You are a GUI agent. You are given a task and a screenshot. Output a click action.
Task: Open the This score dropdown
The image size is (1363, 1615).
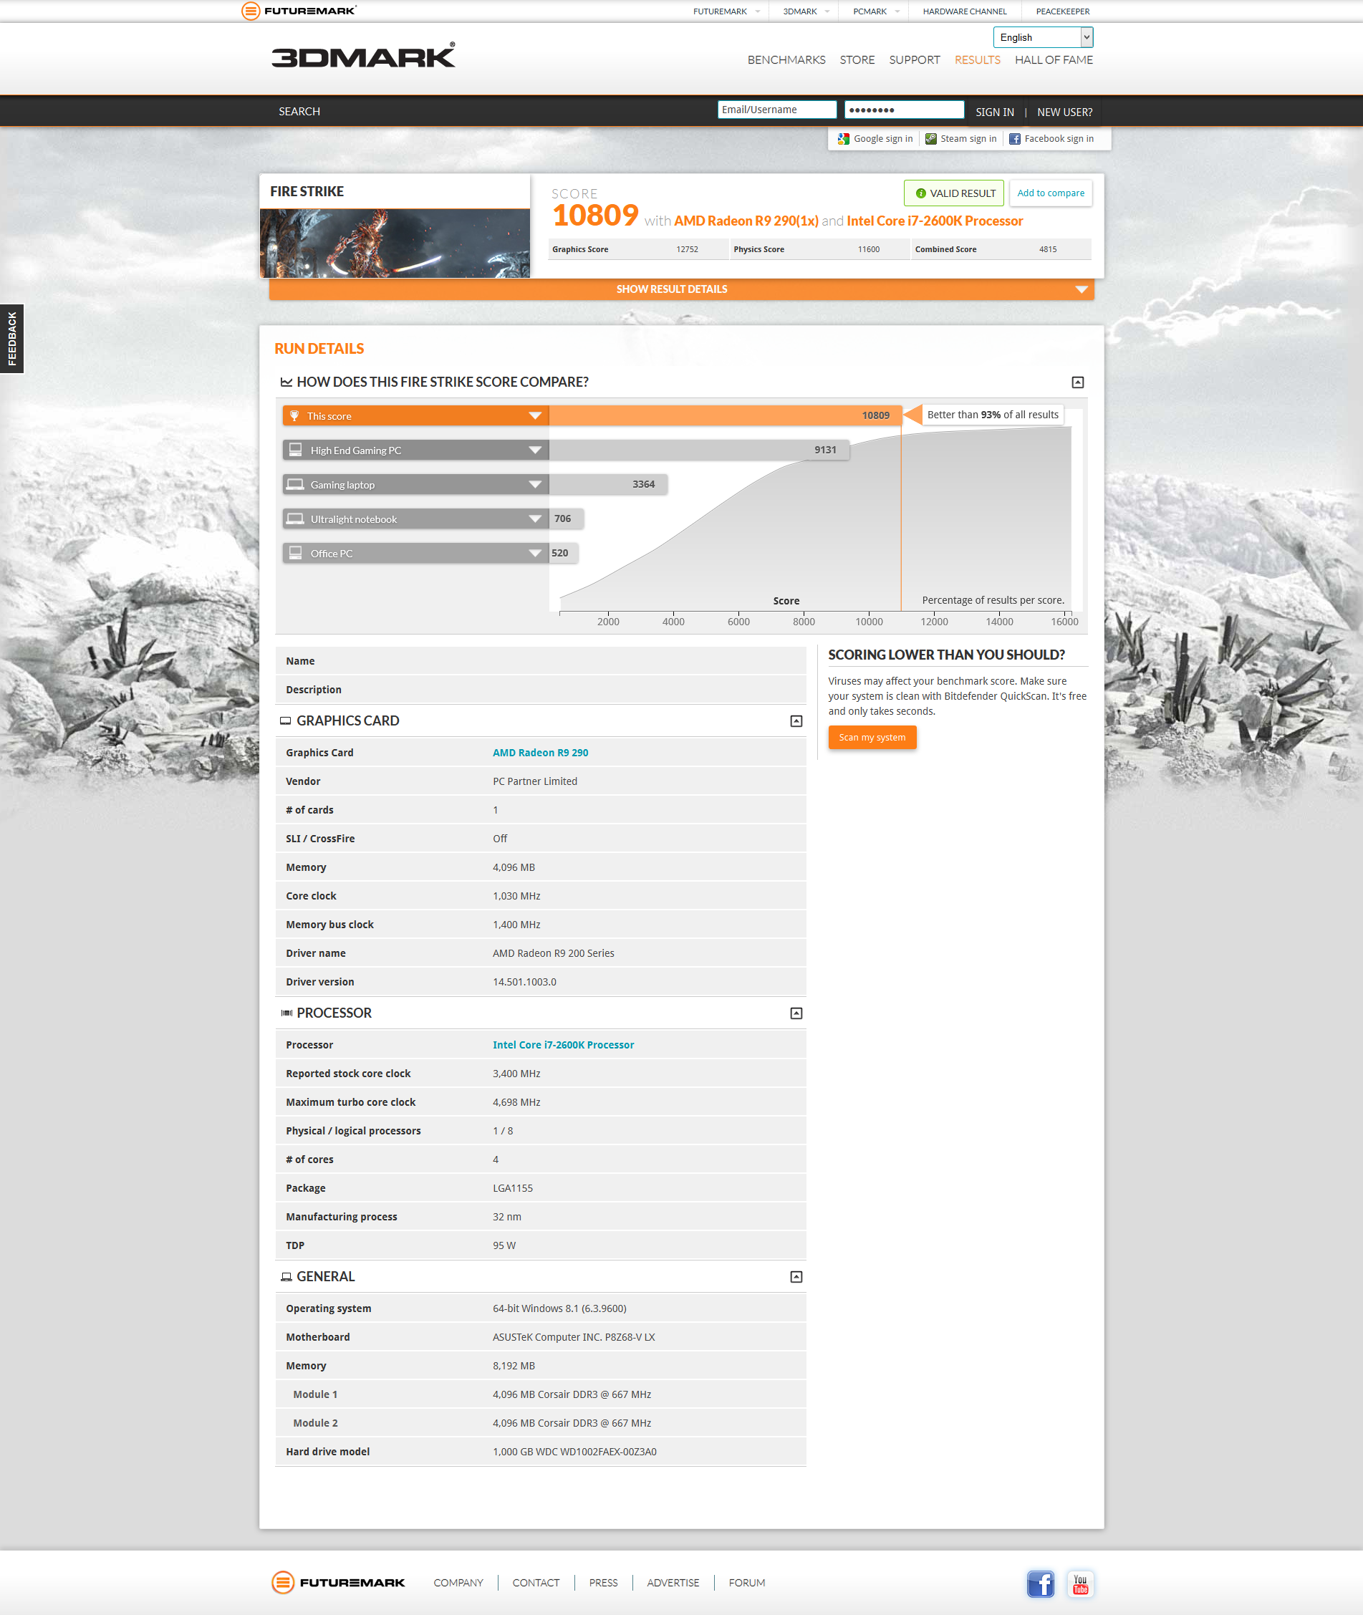click(535, 415)
